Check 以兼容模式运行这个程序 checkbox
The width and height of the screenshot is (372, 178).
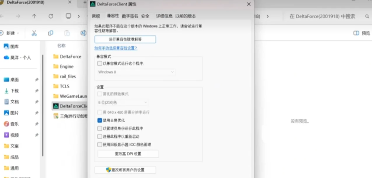pyautogui.click(x=100, y=63)
